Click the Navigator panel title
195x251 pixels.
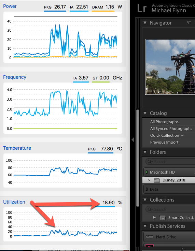(x=161, y=23)
